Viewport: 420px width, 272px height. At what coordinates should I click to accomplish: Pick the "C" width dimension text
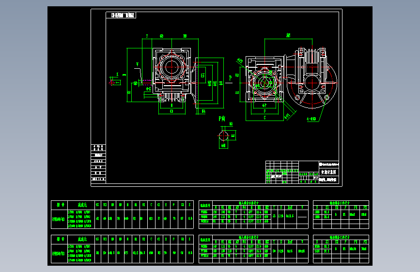tap(264, 118)
